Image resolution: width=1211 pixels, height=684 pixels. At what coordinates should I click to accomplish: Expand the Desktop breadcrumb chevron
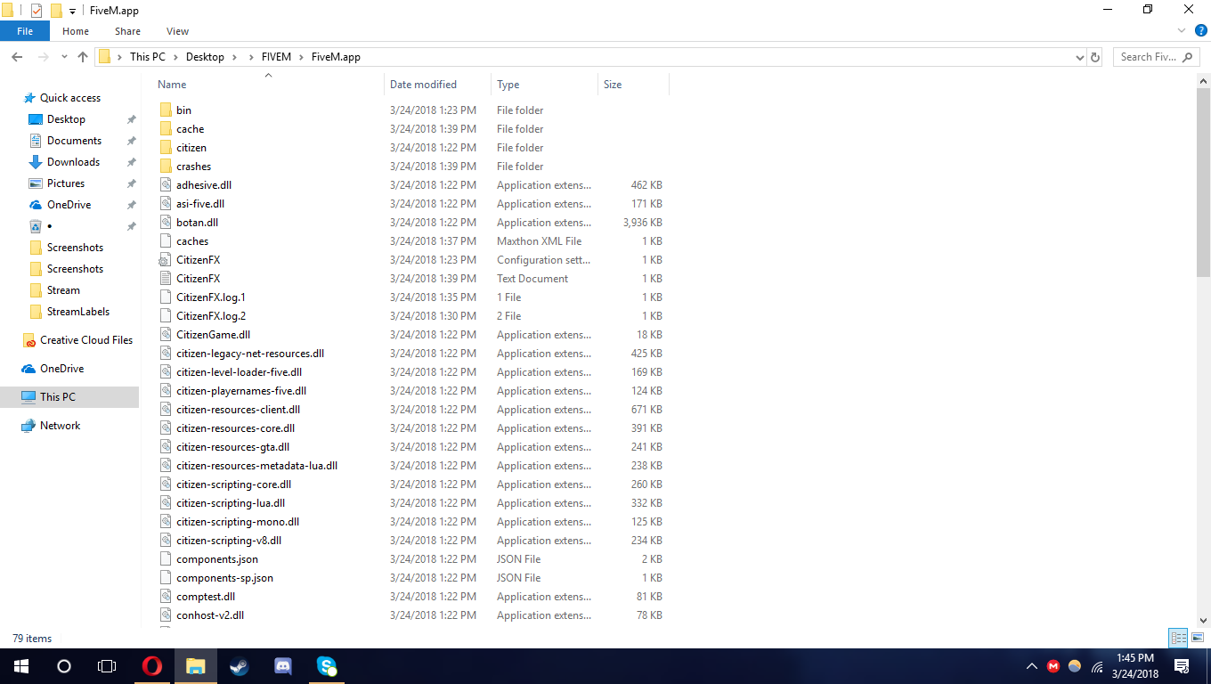coord(235,57)
